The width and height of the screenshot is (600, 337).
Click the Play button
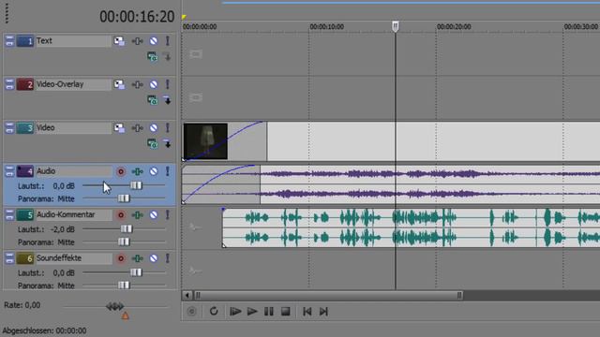point(252,312)
